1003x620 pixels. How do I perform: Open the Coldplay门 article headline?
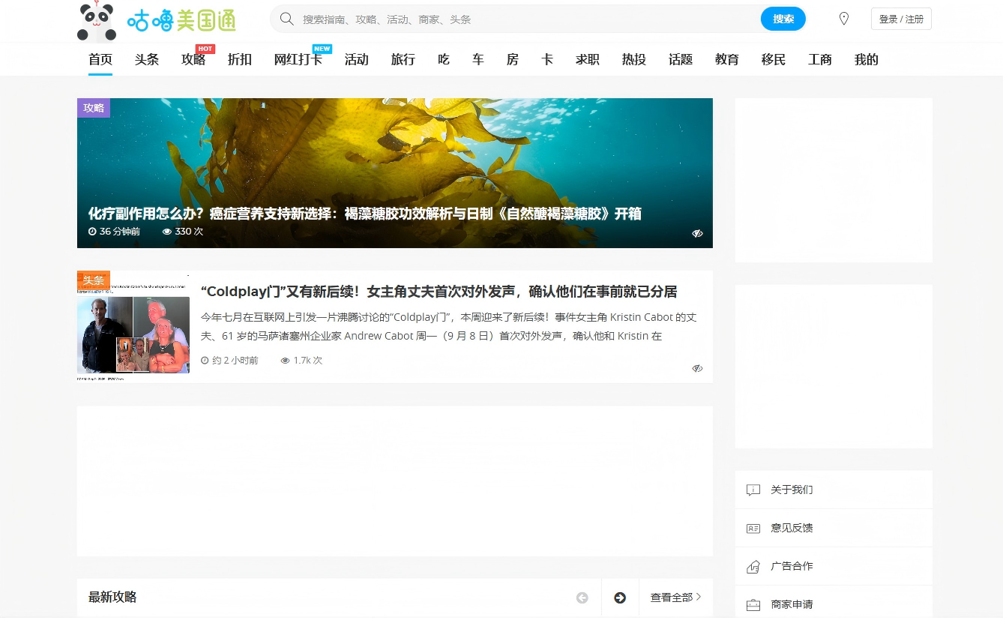coord(439,292)
